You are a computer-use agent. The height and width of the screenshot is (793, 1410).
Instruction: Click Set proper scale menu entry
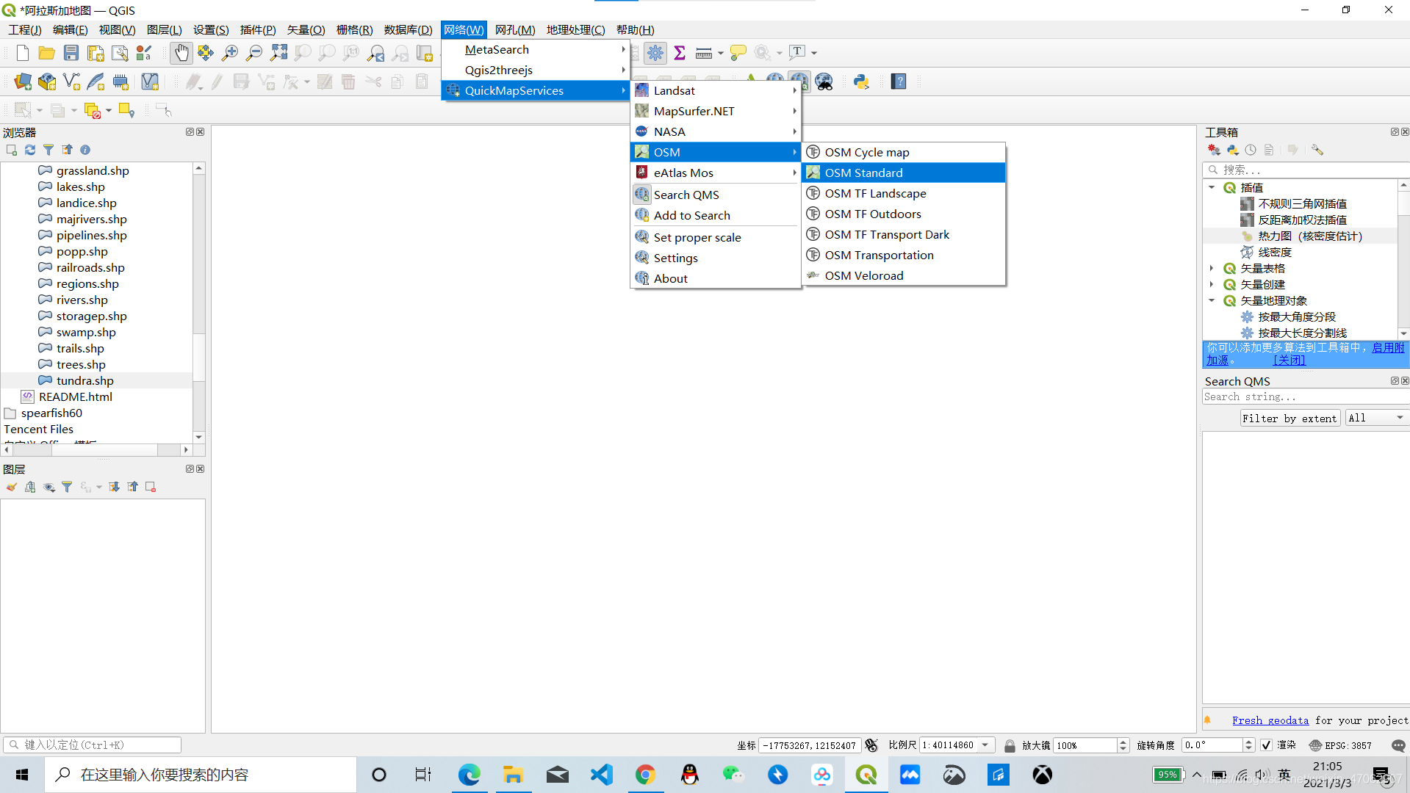pos(716,237)
